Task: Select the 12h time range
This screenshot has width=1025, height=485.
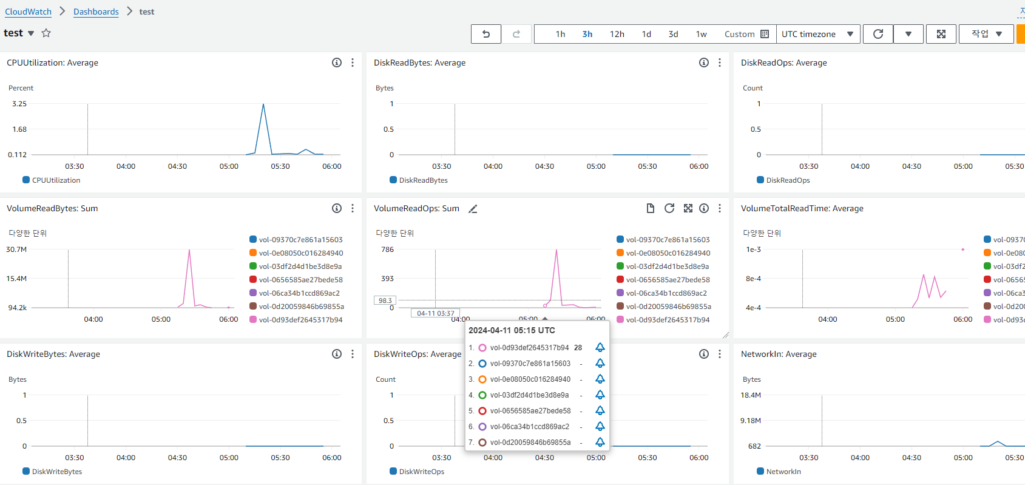Action: (617, 34)
